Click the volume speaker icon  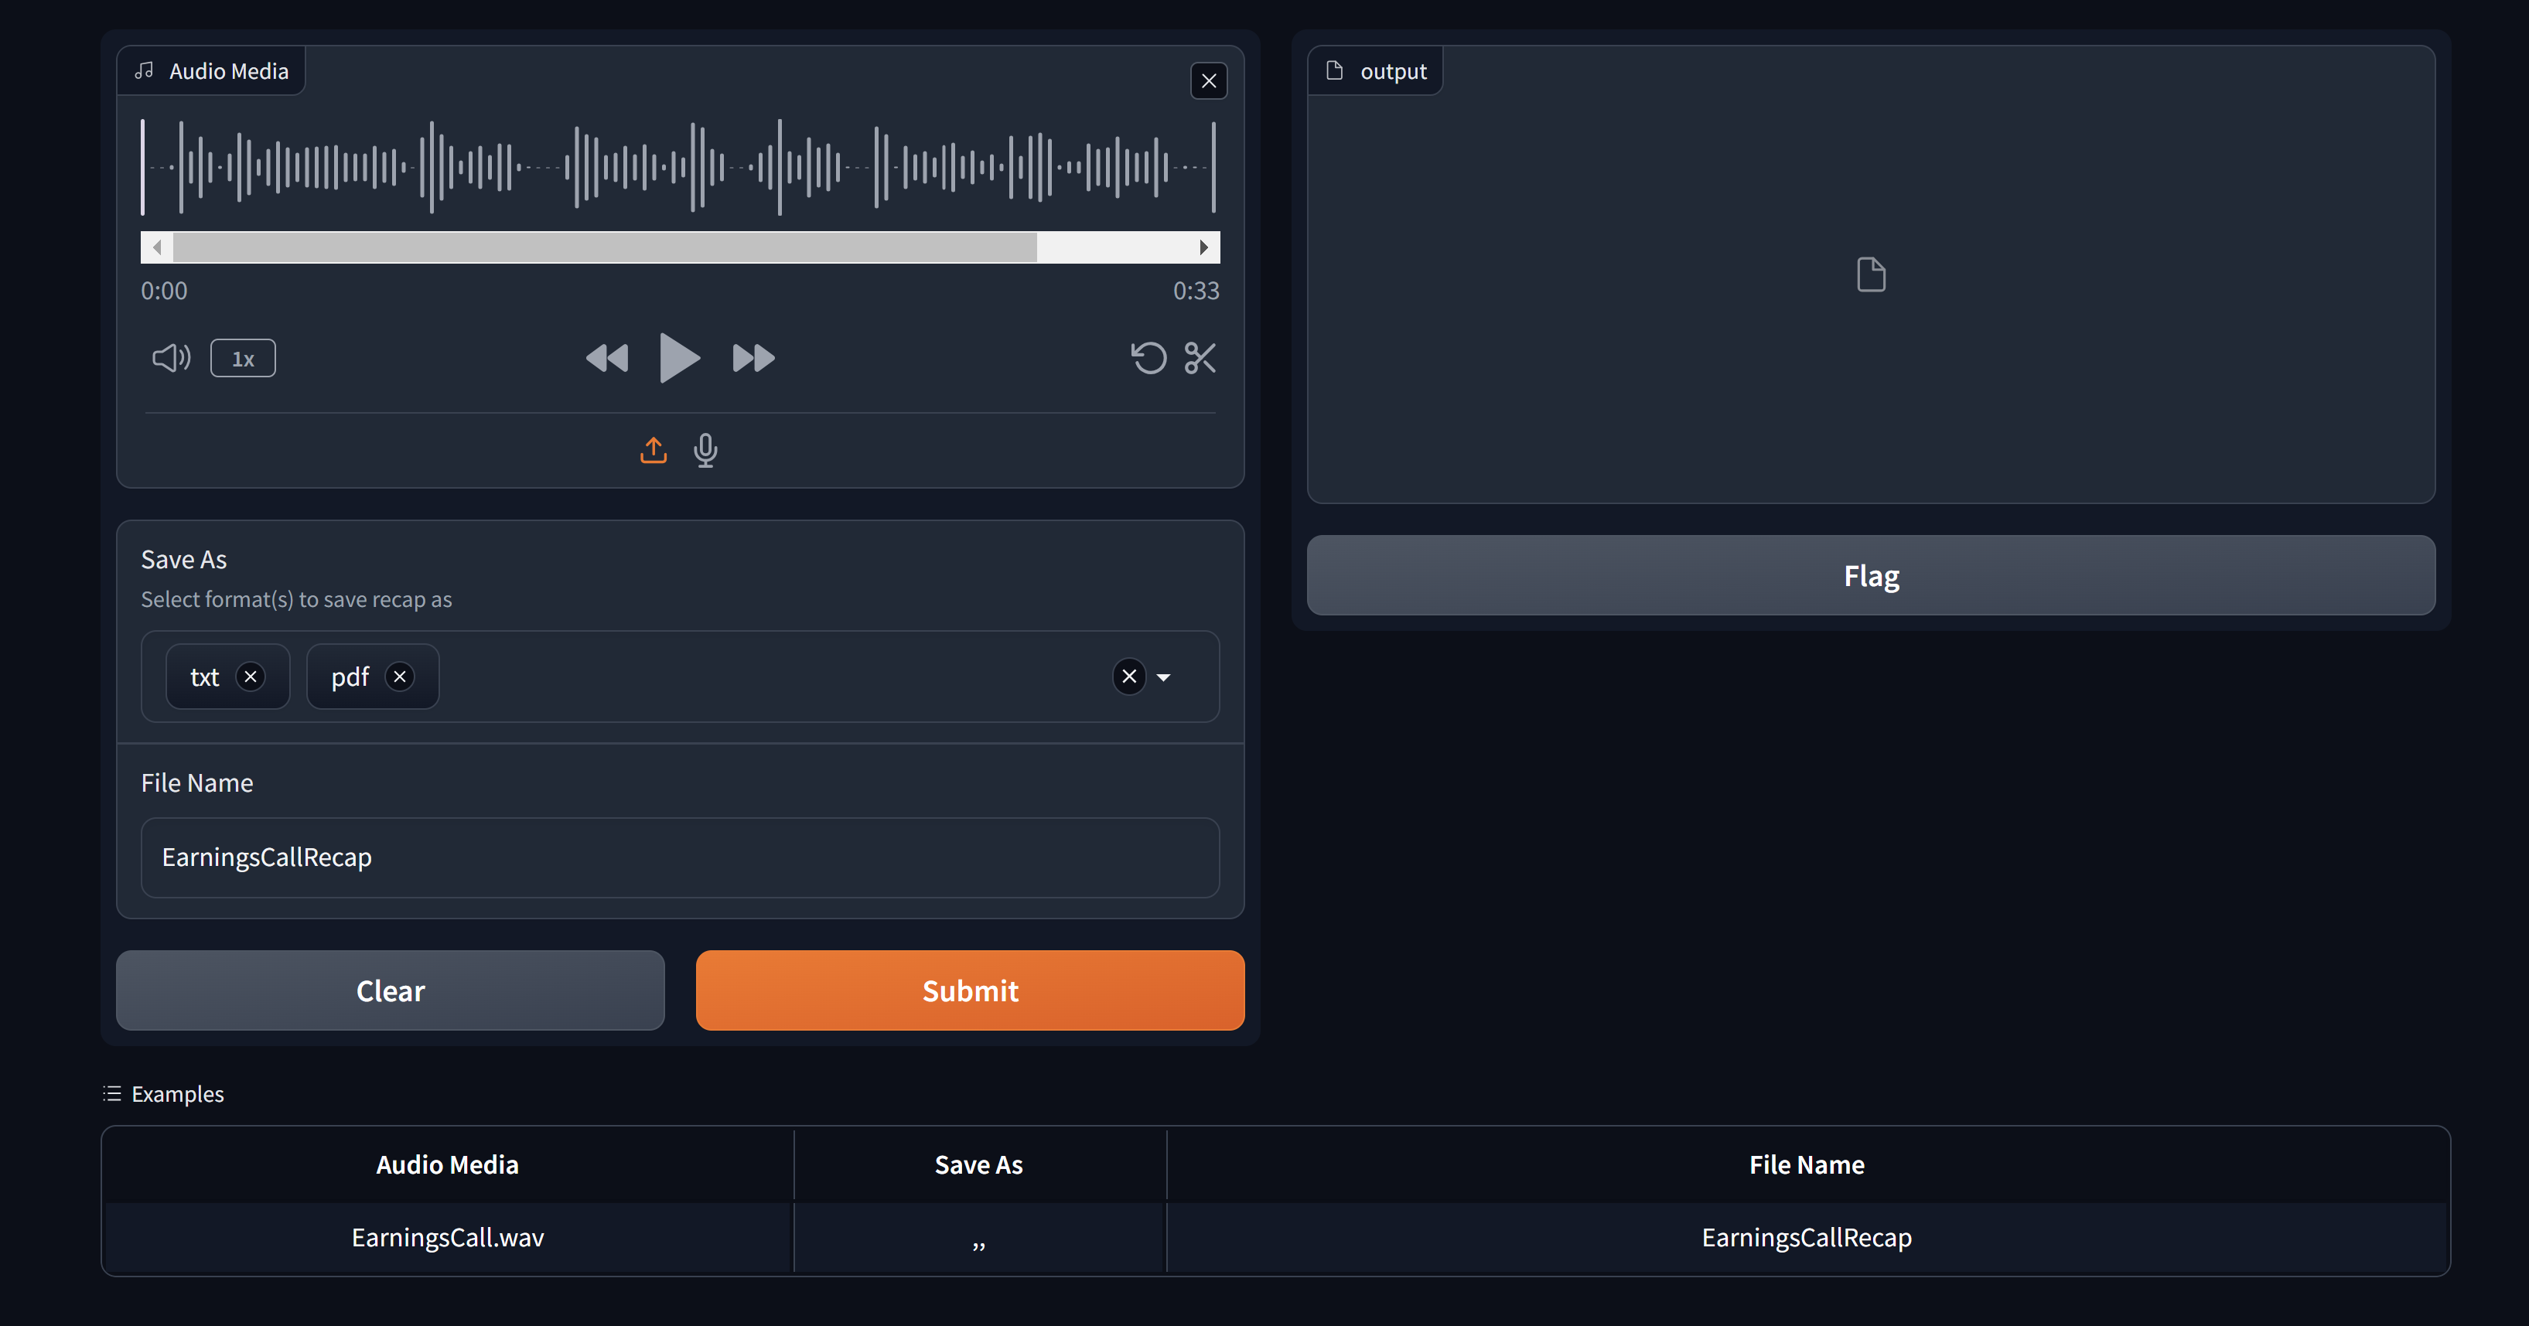pyautogui.click(x=171, y=358)
